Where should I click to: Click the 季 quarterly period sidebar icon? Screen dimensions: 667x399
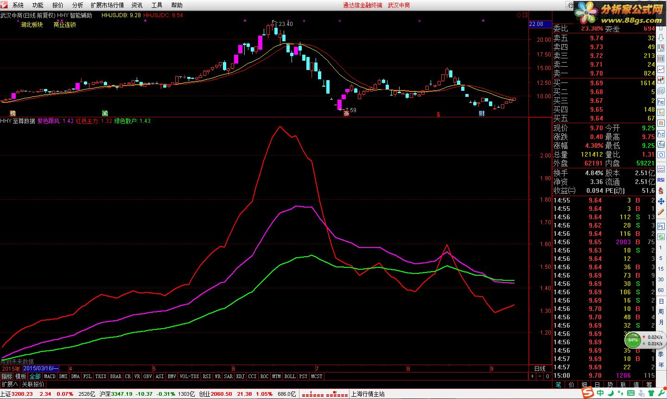(x=661, y=354)
